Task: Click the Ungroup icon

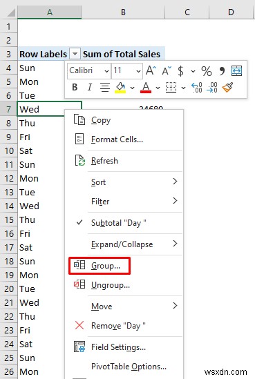Action: click(x=79, y=284)
